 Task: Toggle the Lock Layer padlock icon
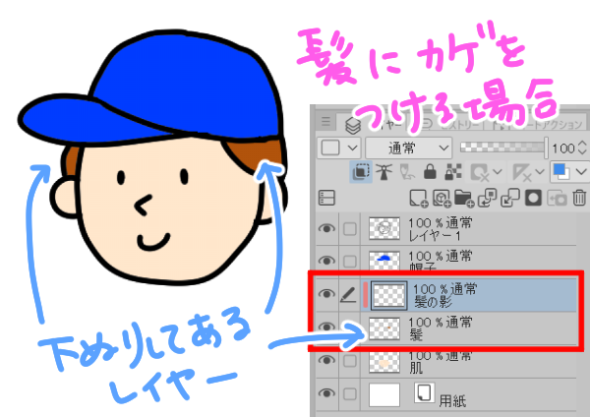coord(430,172)
